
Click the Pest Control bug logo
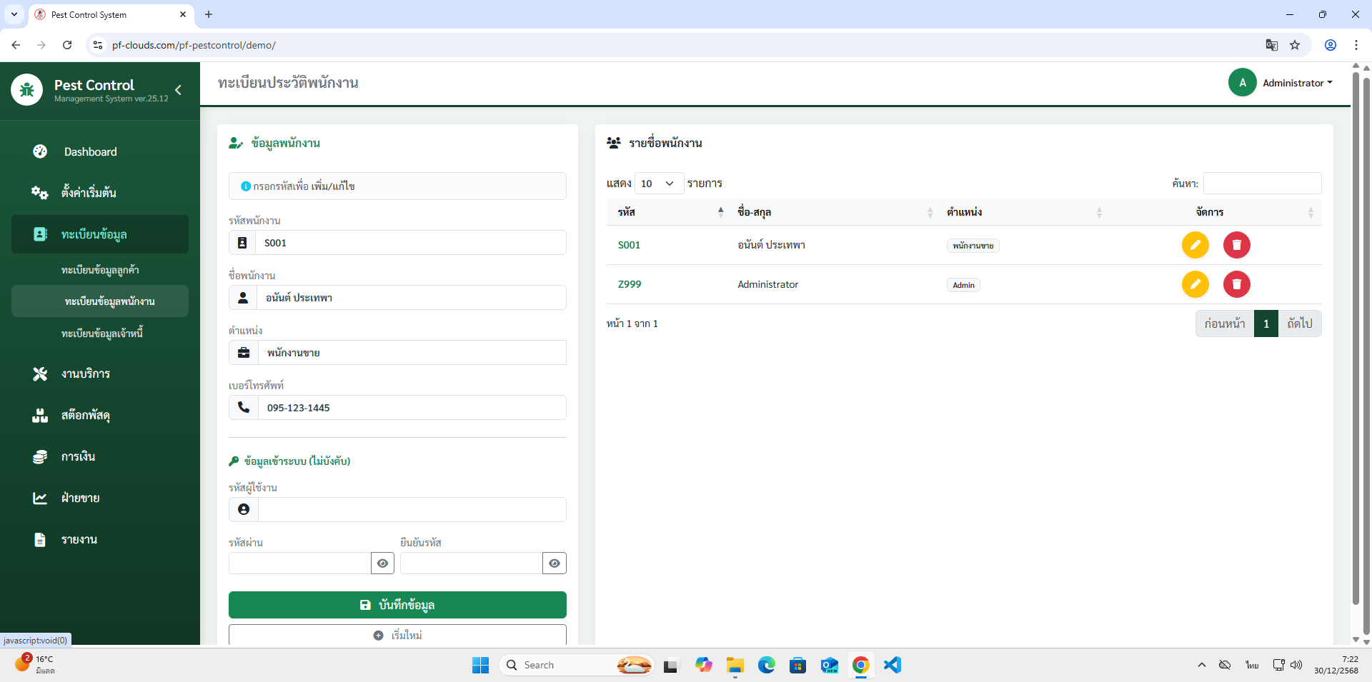27,90
